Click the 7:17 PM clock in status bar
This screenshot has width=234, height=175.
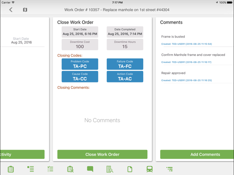[x=117, y=3]
